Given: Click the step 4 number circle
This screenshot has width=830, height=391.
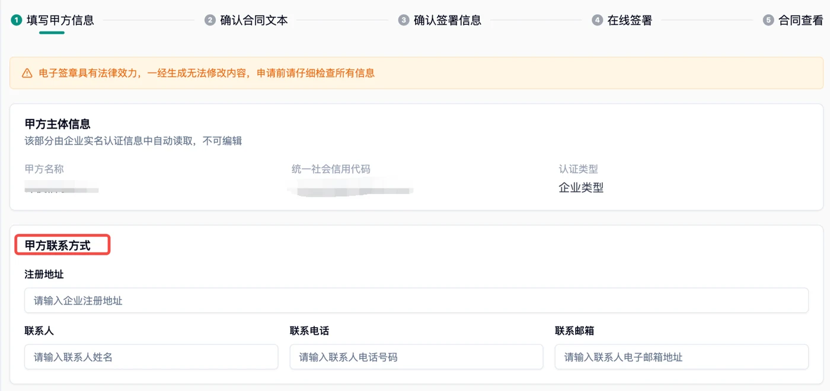Looking at the screenshot, I should tap(597, 20).
